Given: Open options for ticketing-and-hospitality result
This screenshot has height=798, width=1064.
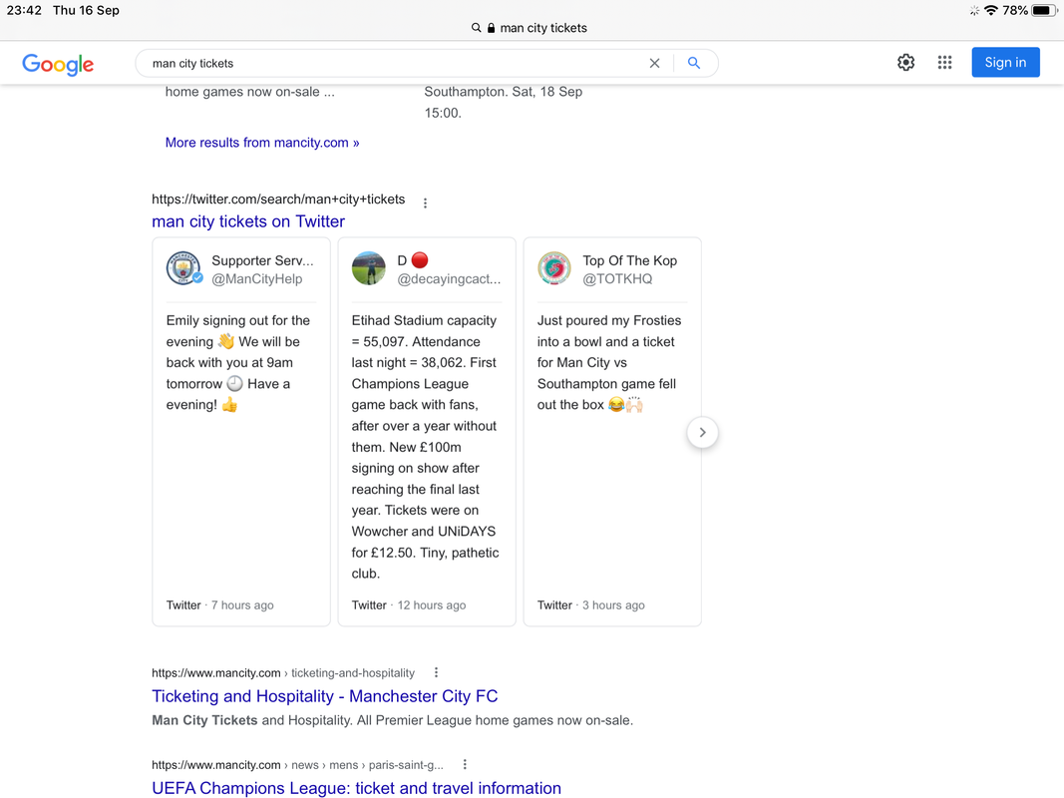Looking at the screenshot, I should (x=437, y=672).
